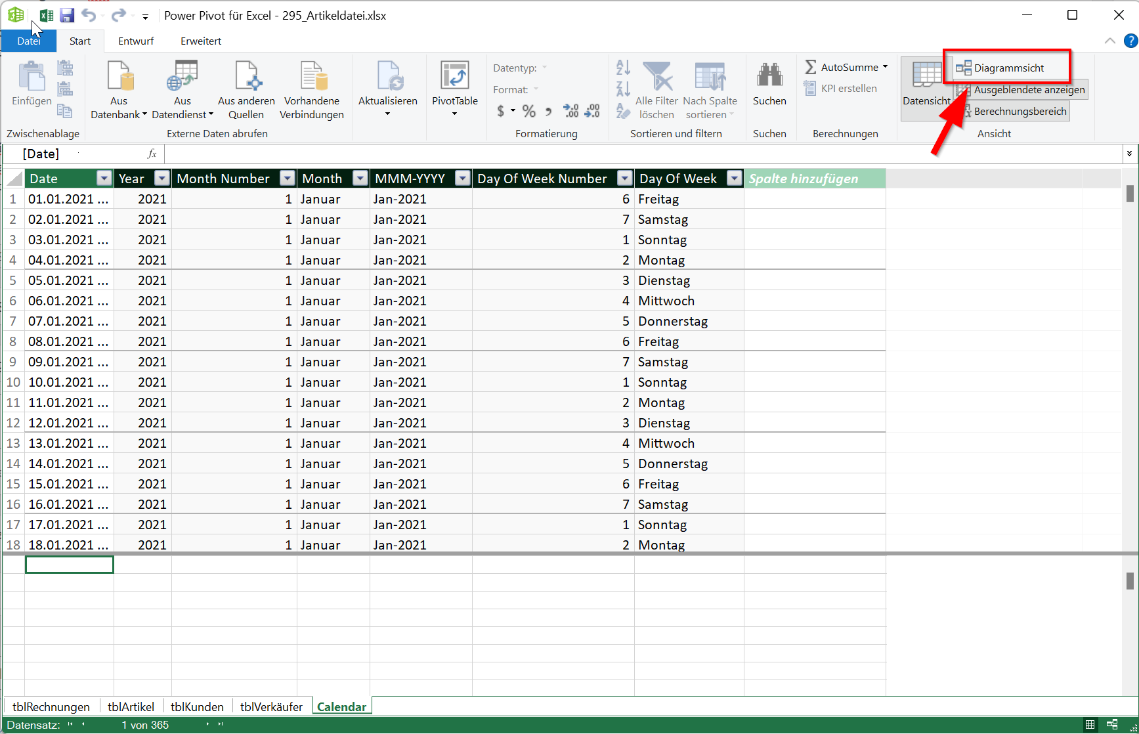Screen dimensions: 1139x734
Task: Click the AutoSumme button
Action: pos(842,67)
